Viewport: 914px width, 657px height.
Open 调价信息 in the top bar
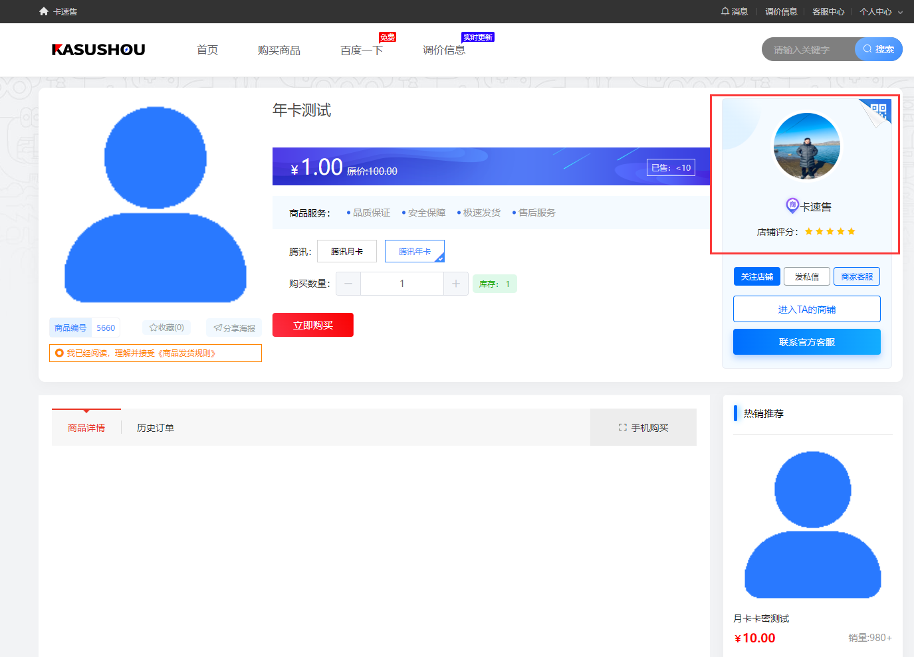781,11
